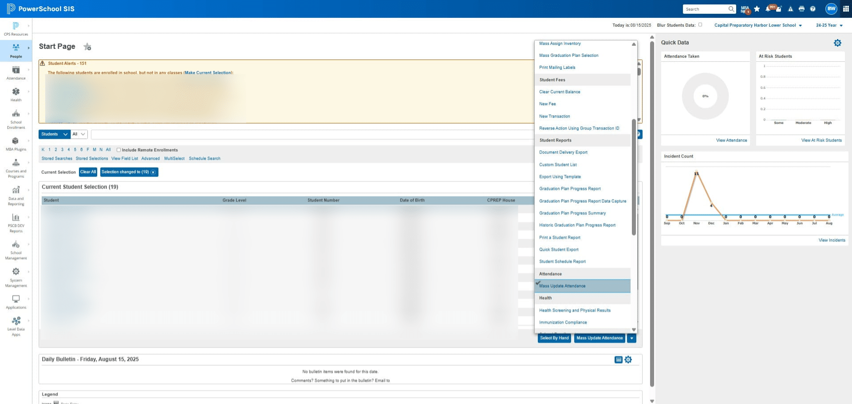Open Applications in sidebar
Viewport: 852px width, 404px height.
[16, 302]
